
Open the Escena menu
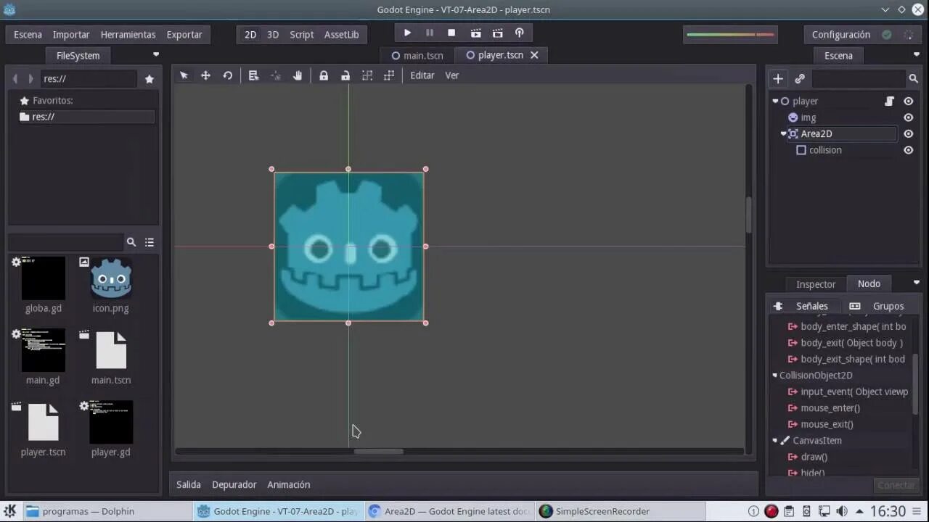point(28,35)
